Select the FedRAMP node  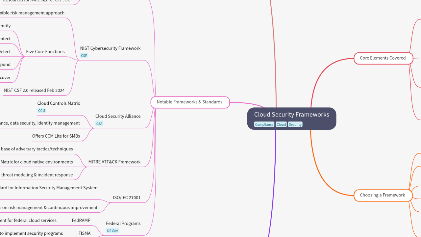pos(81,220)
